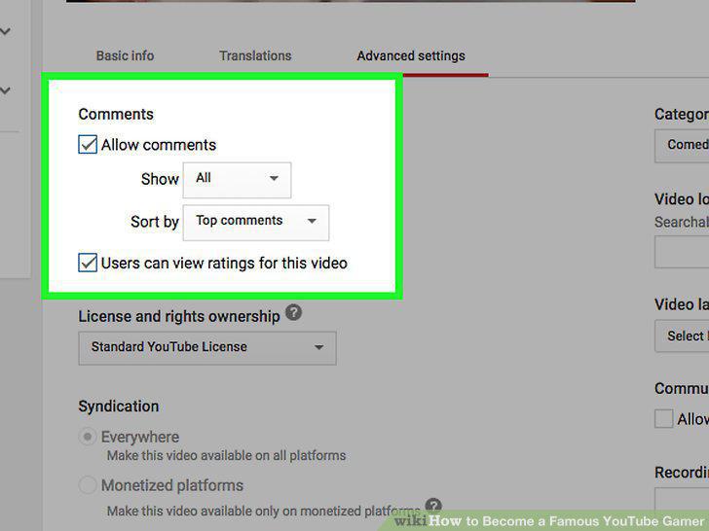
Task: Open the Standard YouTube License dropdown
Action: tap(207, 348)
